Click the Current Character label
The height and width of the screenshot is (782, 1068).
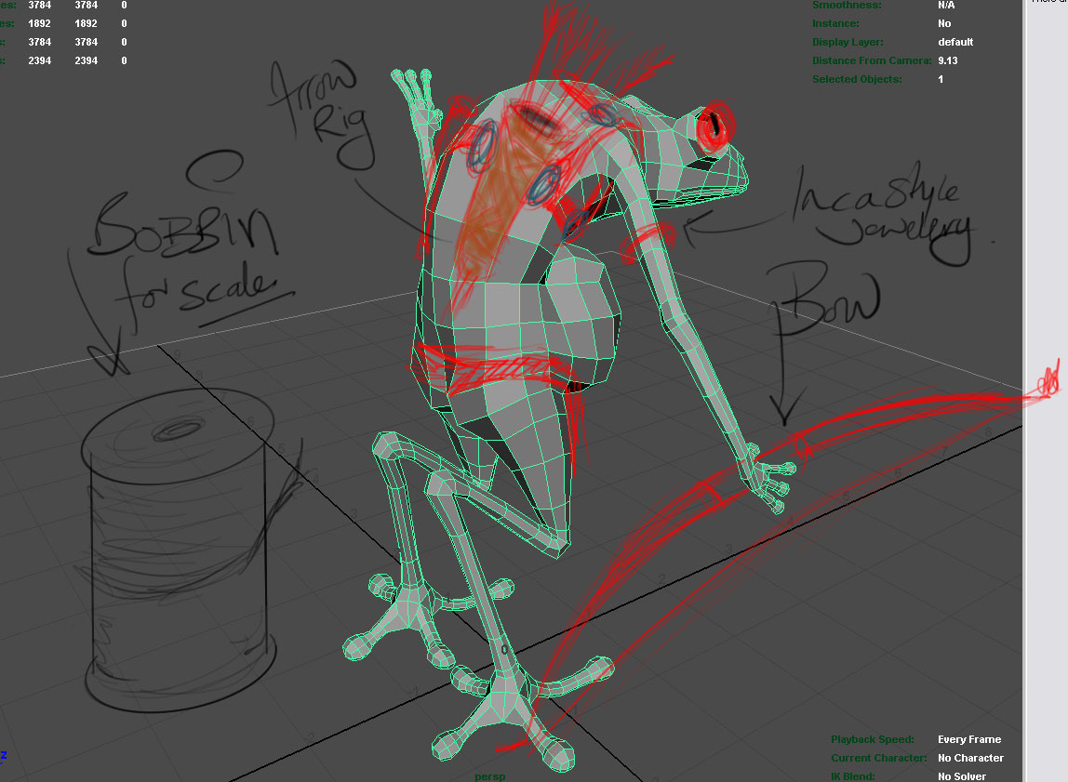(878, 758)
